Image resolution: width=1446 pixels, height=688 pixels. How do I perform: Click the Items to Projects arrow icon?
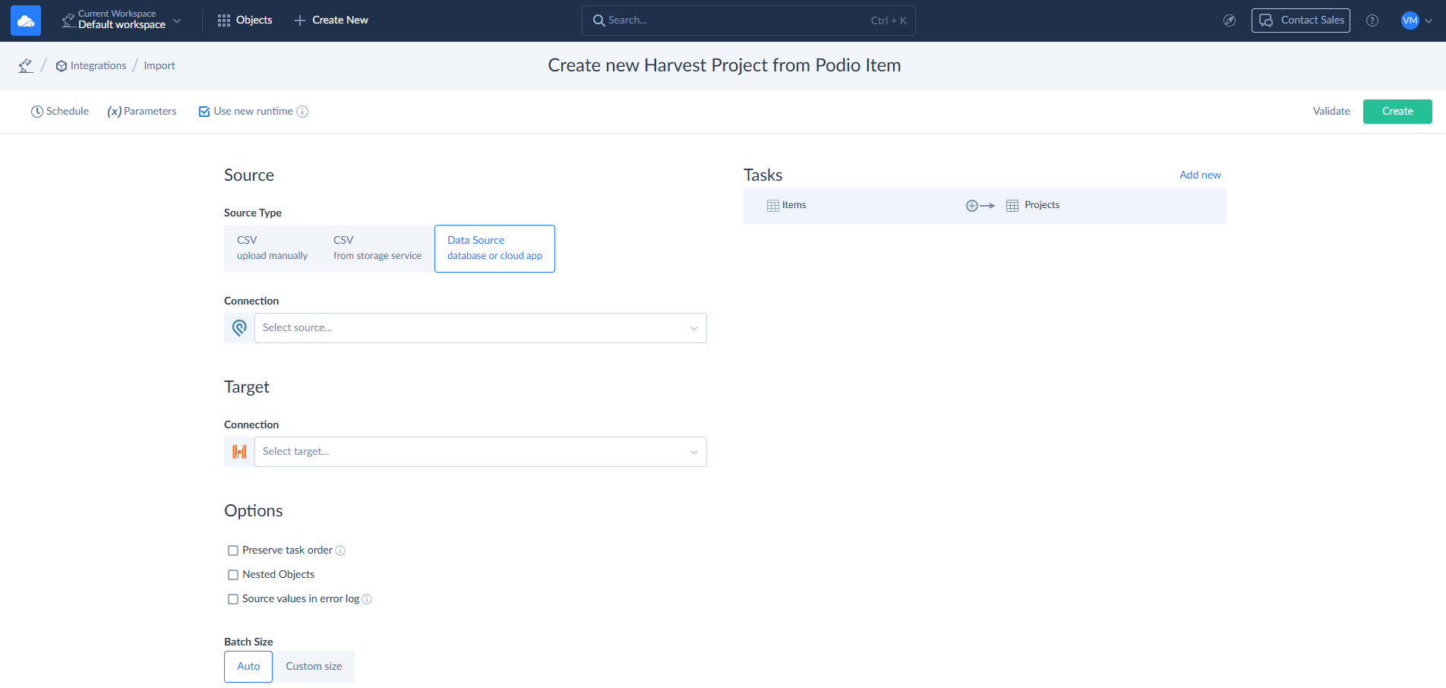tap(980, 206)
